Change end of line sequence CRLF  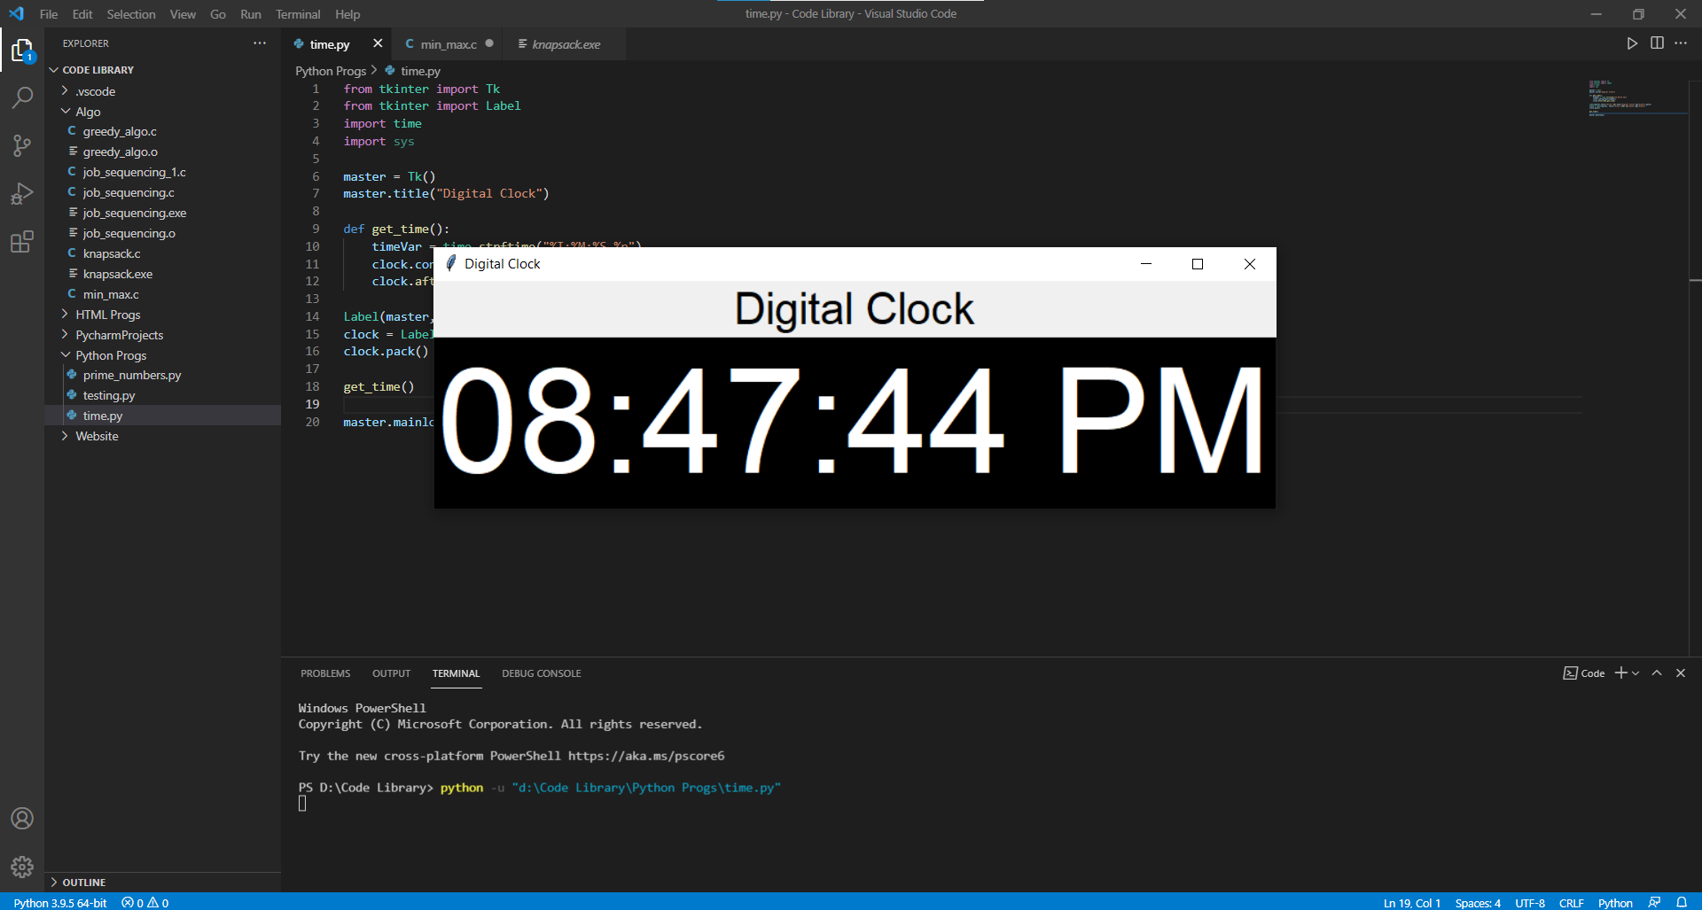click(1572, 903)
